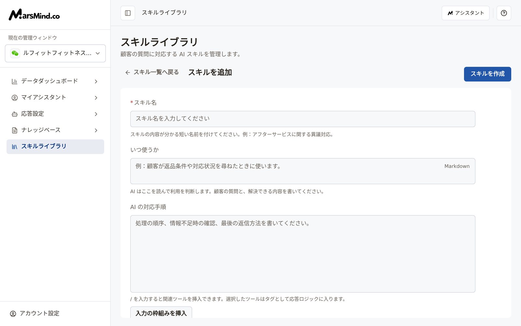This screenshot has height=326, width=521.
Task: Open the help question mark icon
Action: pos(504,13)
